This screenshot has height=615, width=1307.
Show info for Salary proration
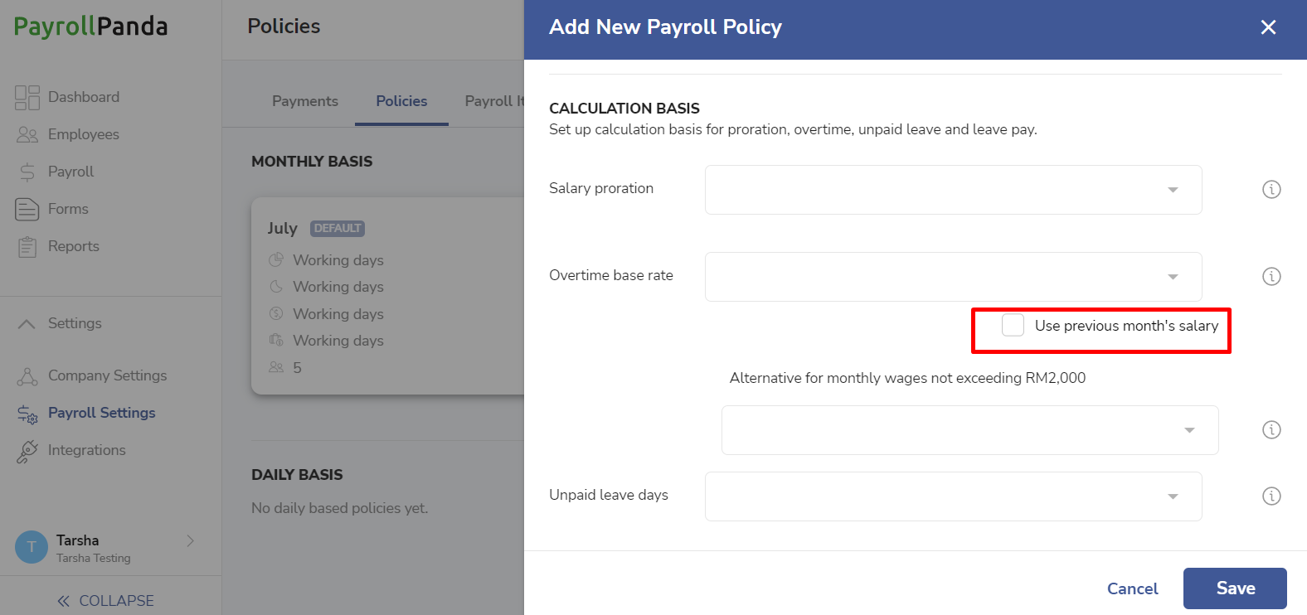(x=1271, y=190)
